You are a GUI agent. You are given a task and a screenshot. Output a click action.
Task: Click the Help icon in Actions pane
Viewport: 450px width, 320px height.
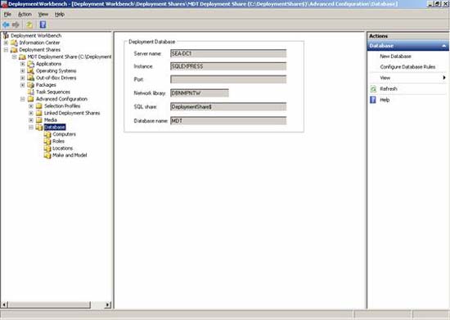[x=373, y=100]
